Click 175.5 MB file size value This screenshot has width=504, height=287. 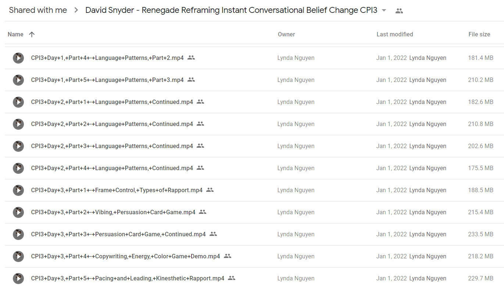tap(481, 168)
